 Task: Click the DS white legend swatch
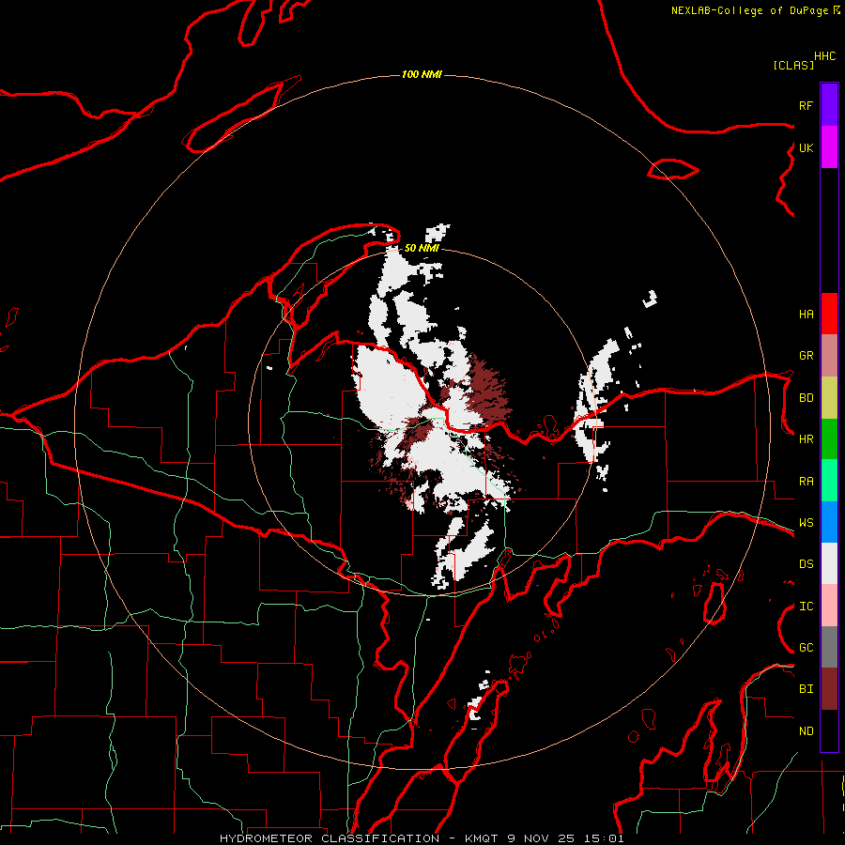click(x=829, y=563)
